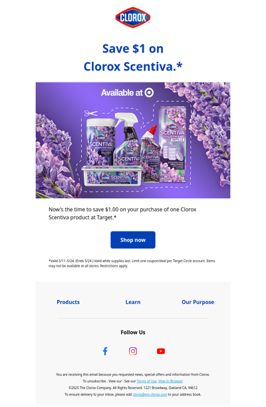Open the Learn footer link
Screen dimensions: 266x407
133,302
